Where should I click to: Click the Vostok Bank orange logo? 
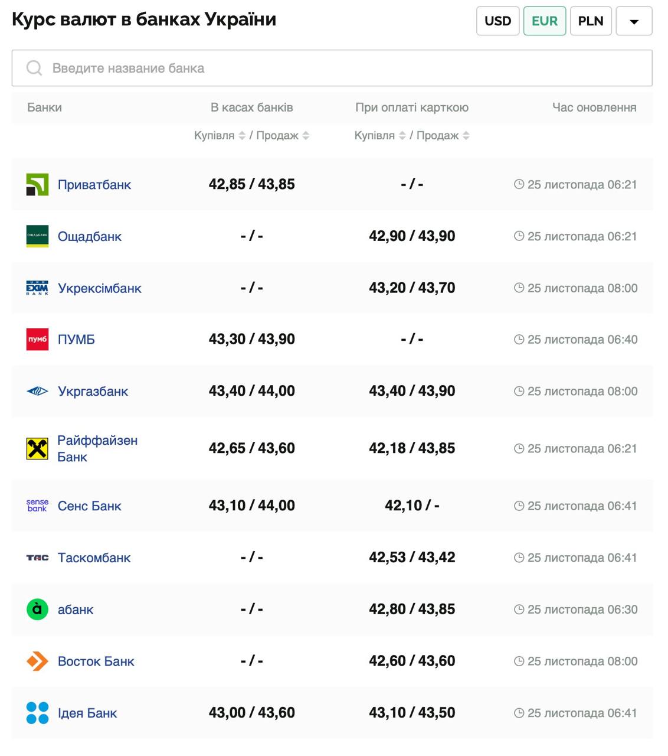pyautogui.click(x=37, y=661)
